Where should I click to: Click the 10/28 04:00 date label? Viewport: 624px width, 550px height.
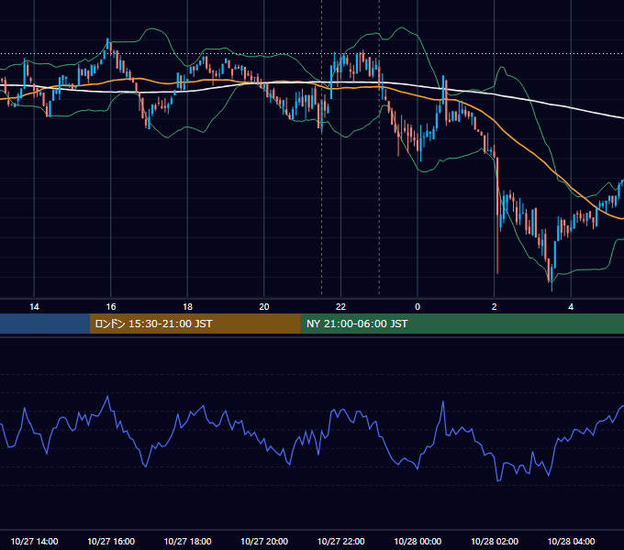(x=571, y=541)
